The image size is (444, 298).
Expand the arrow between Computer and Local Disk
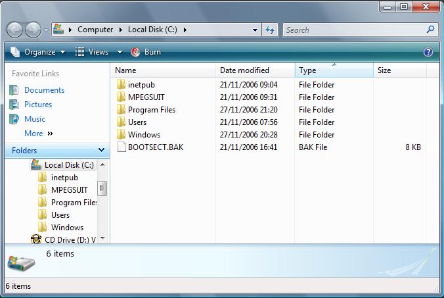121,30
